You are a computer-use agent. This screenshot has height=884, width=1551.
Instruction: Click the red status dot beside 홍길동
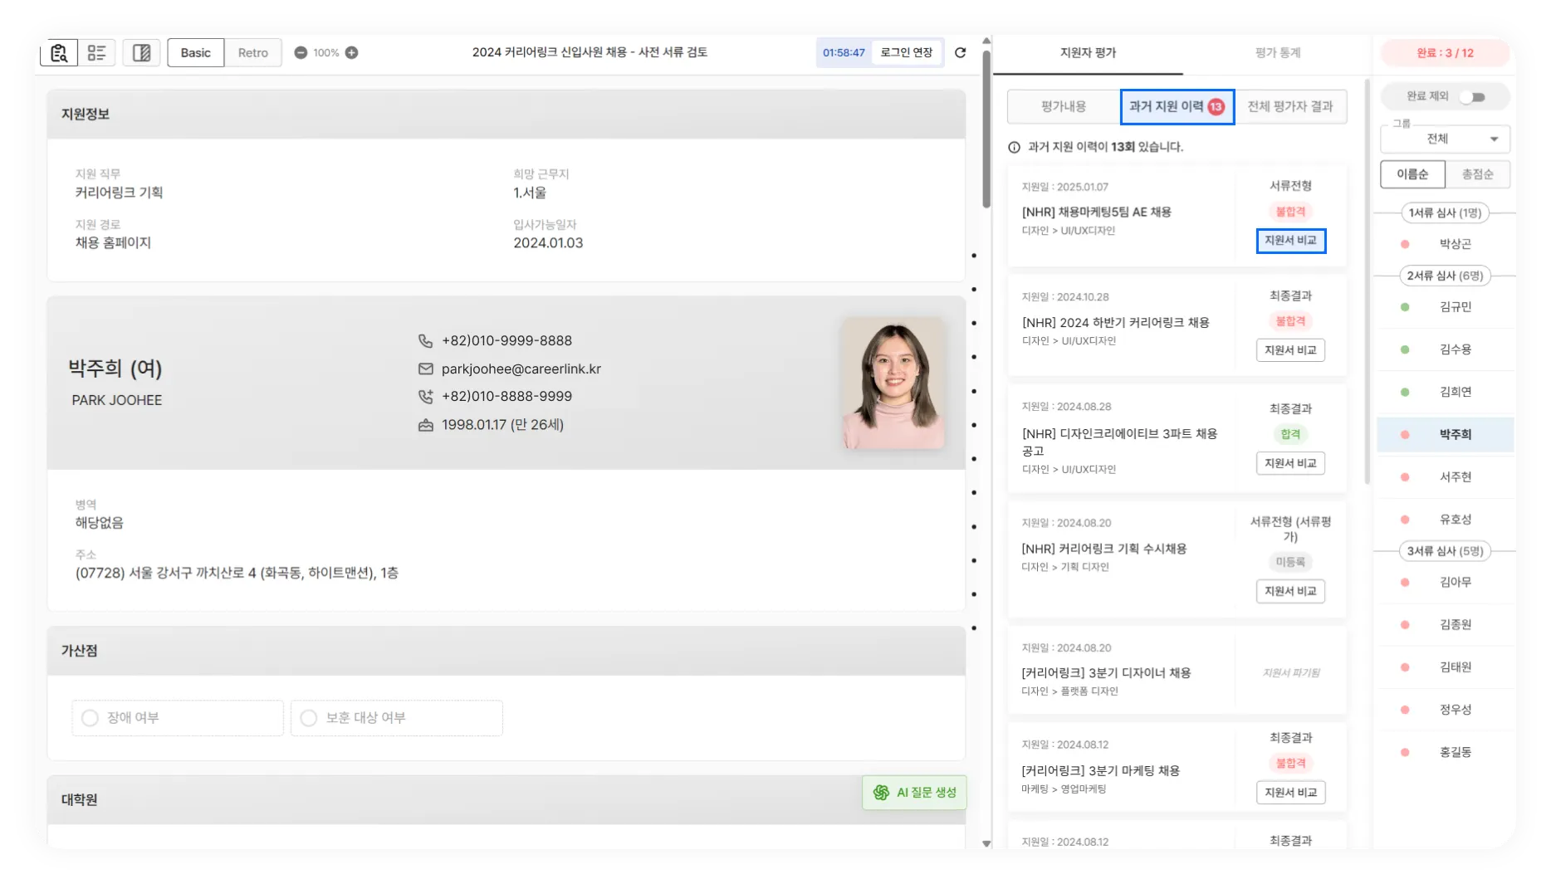[x=1405, y=752]
